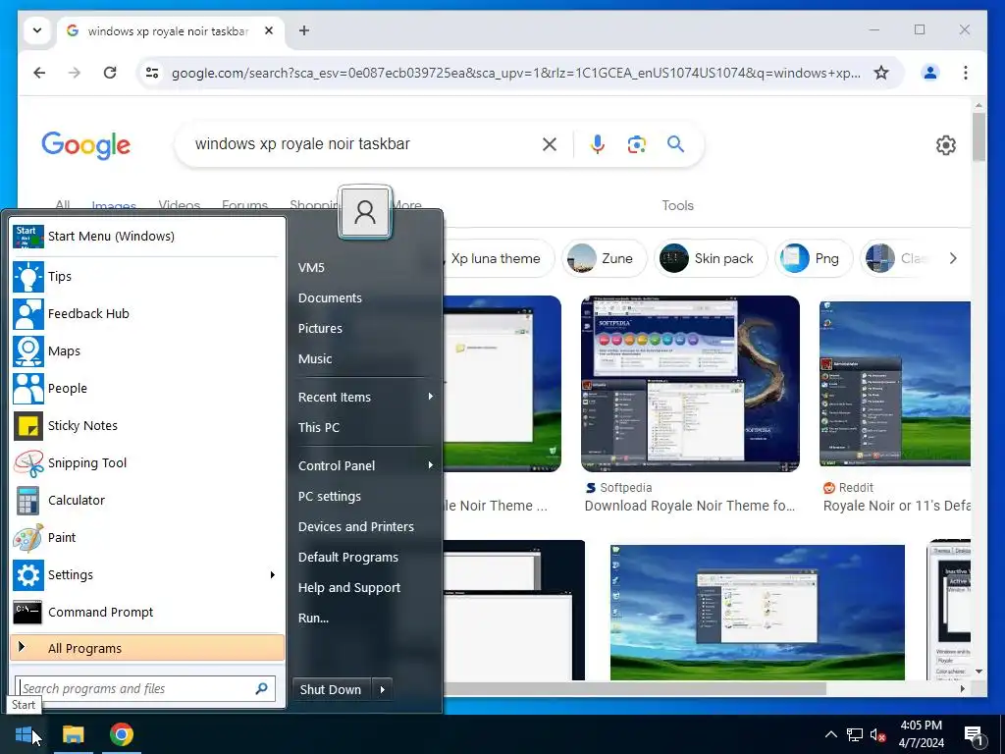
Task: Open Shut Down options arrow
Action: coord(382,689)
